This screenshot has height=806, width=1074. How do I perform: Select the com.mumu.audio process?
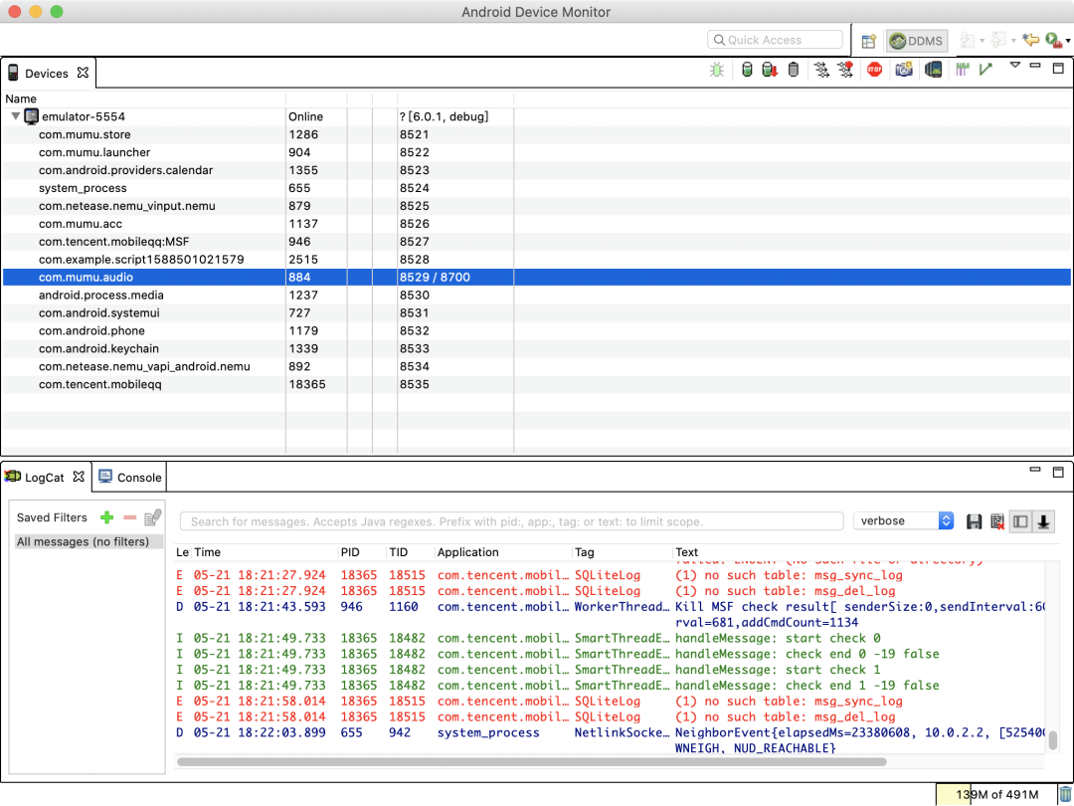click(536, 277)
